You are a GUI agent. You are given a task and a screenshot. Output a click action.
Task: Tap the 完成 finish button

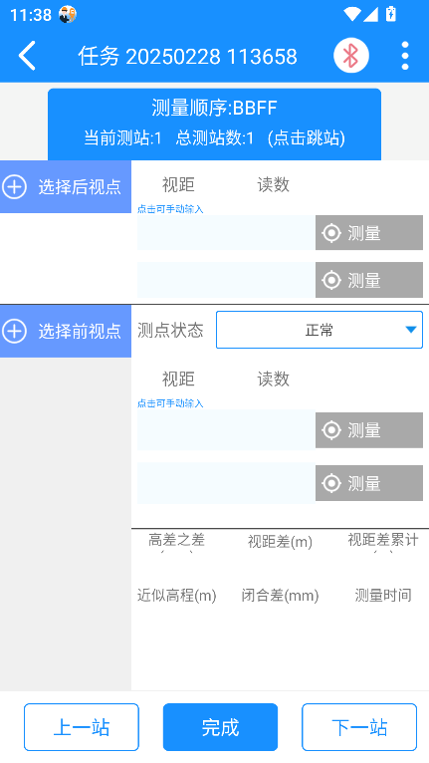point(220,727)
